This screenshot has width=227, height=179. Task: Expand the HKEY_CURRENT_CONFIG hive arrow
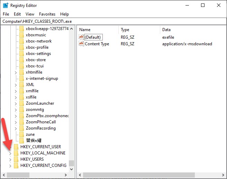pos(10,166)
